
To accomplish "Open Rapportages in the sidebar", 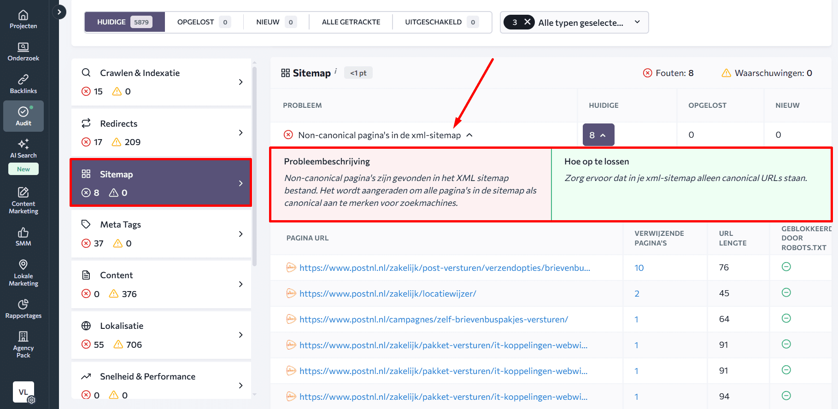I will pos(23,309).
